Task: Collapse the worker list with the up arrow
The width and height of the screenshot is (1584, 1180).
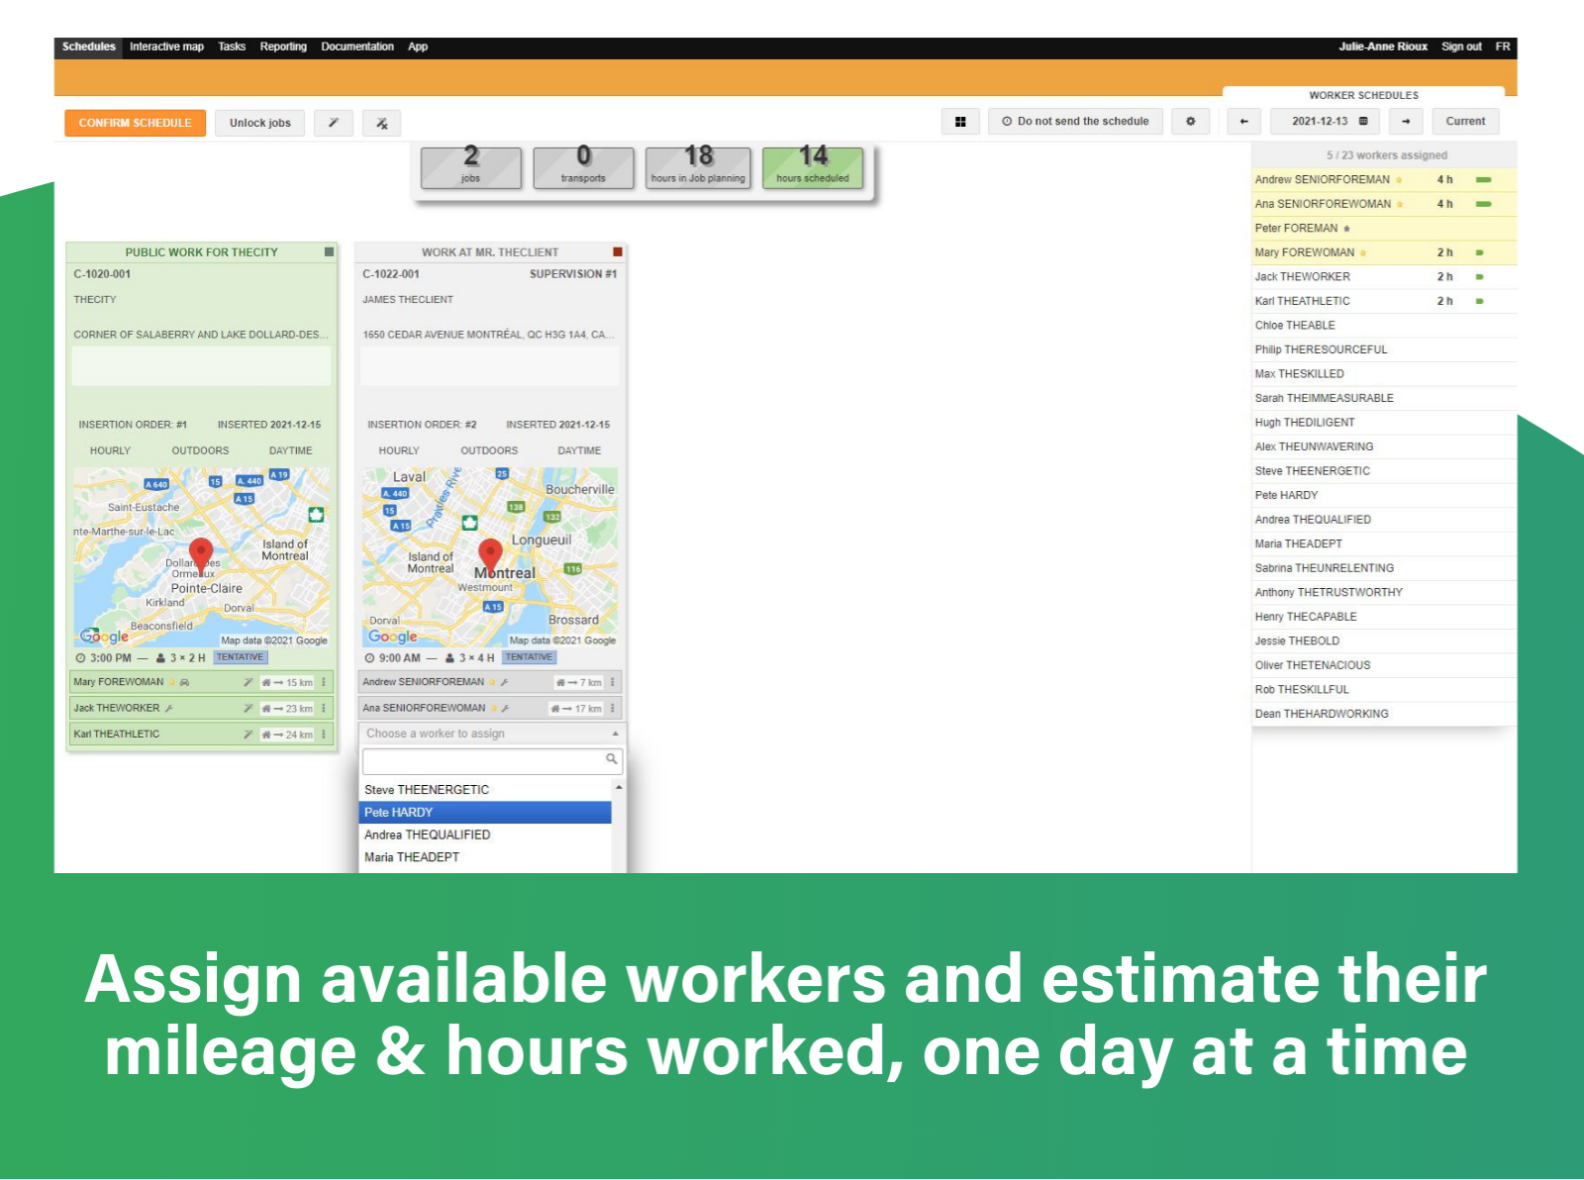Action: point(615,733)
